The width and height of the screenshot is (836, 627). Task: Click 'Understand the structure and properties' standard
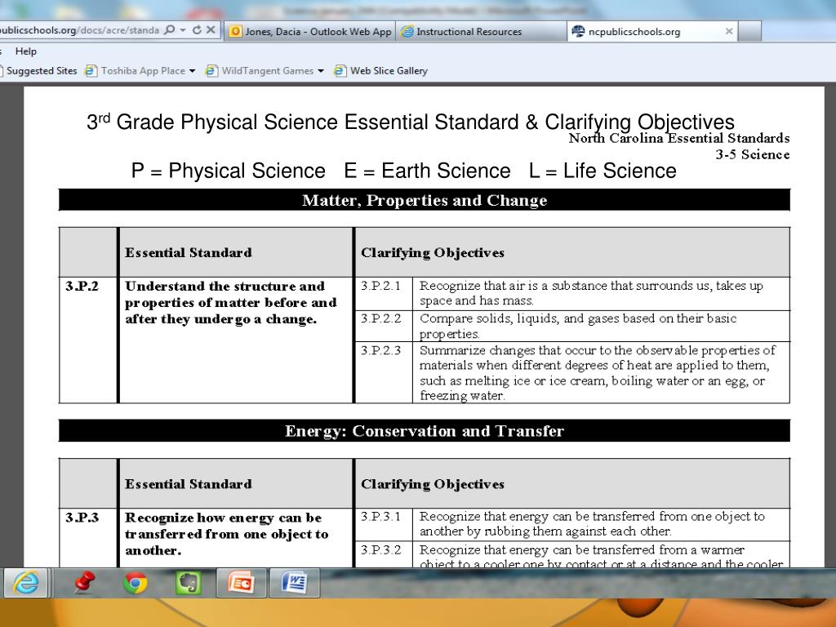click(231, 303)
